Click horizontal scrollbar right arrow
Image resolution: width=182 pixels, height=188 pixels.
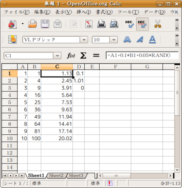[x=170, y=176]
